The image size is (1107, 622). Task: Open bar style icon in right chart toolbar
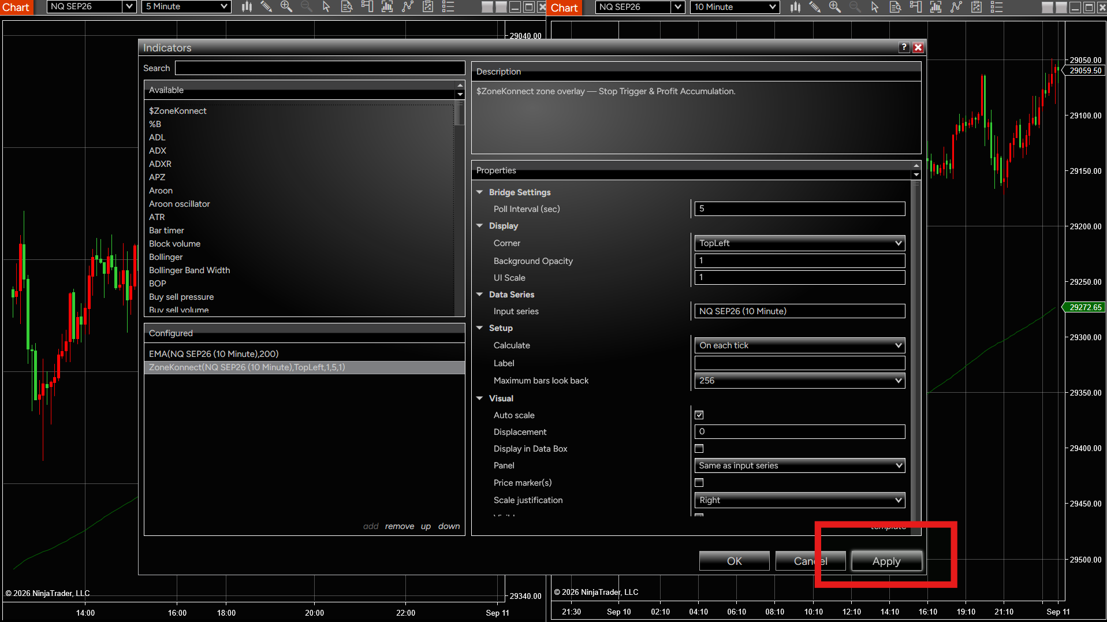click(x=795, y=7)
